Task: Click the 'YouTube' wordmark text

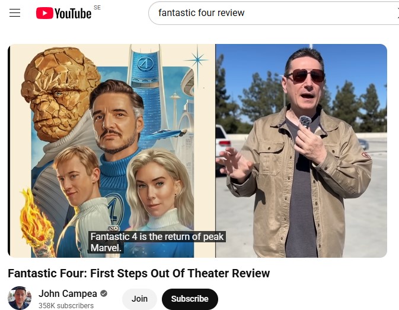Action: coord(73,14)
